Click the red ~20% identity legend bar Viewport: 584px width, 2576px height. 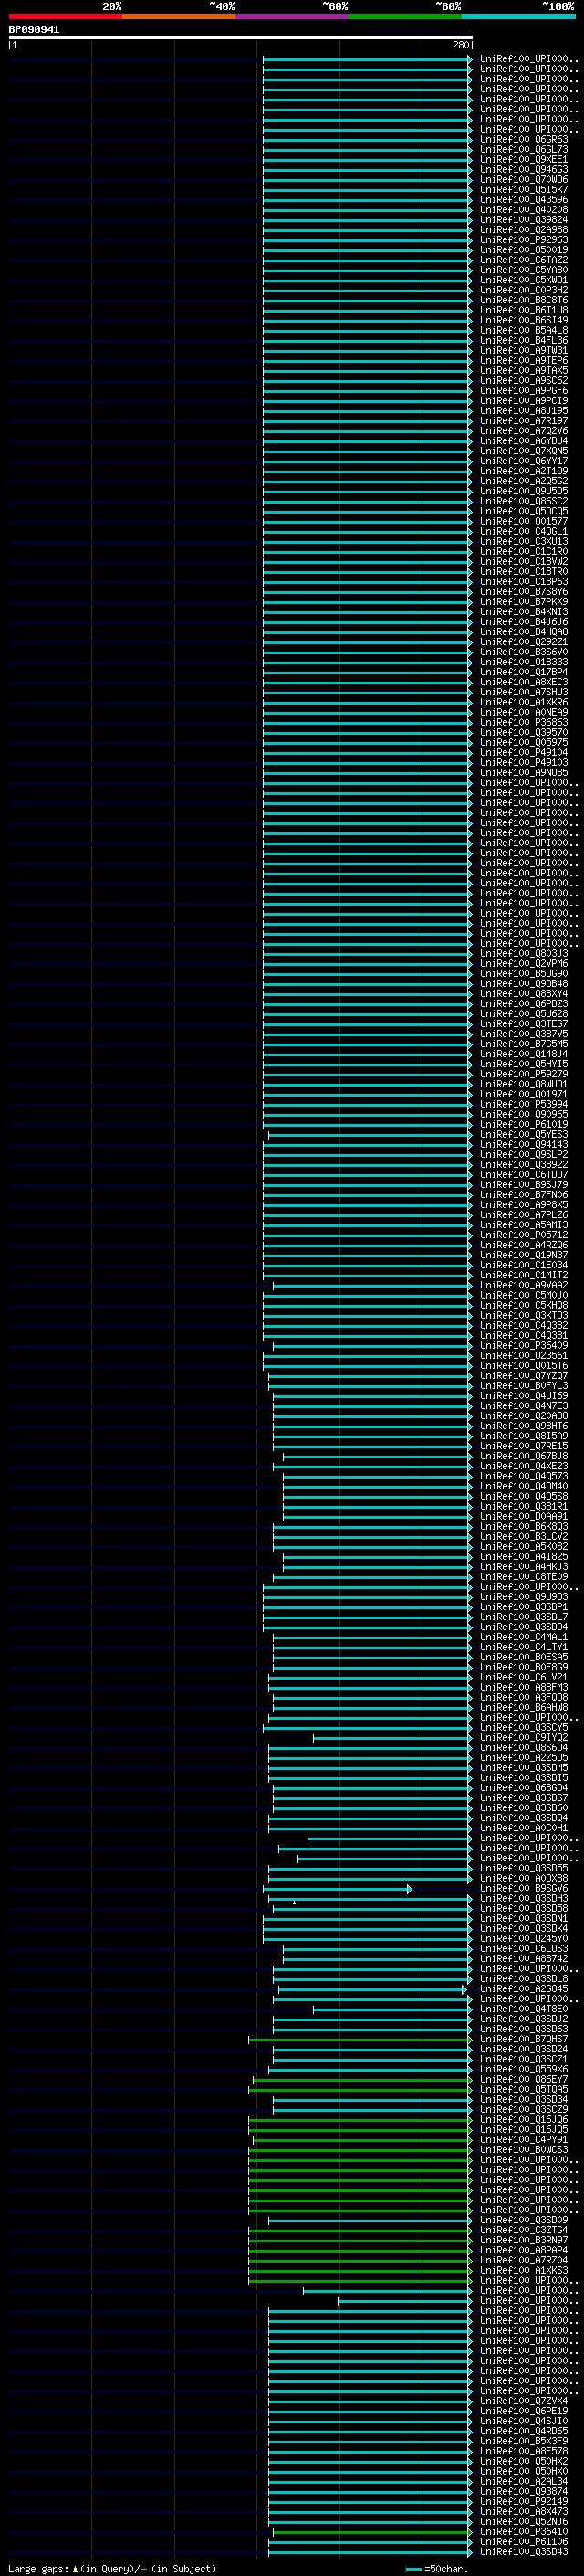[x=65, y=16]
